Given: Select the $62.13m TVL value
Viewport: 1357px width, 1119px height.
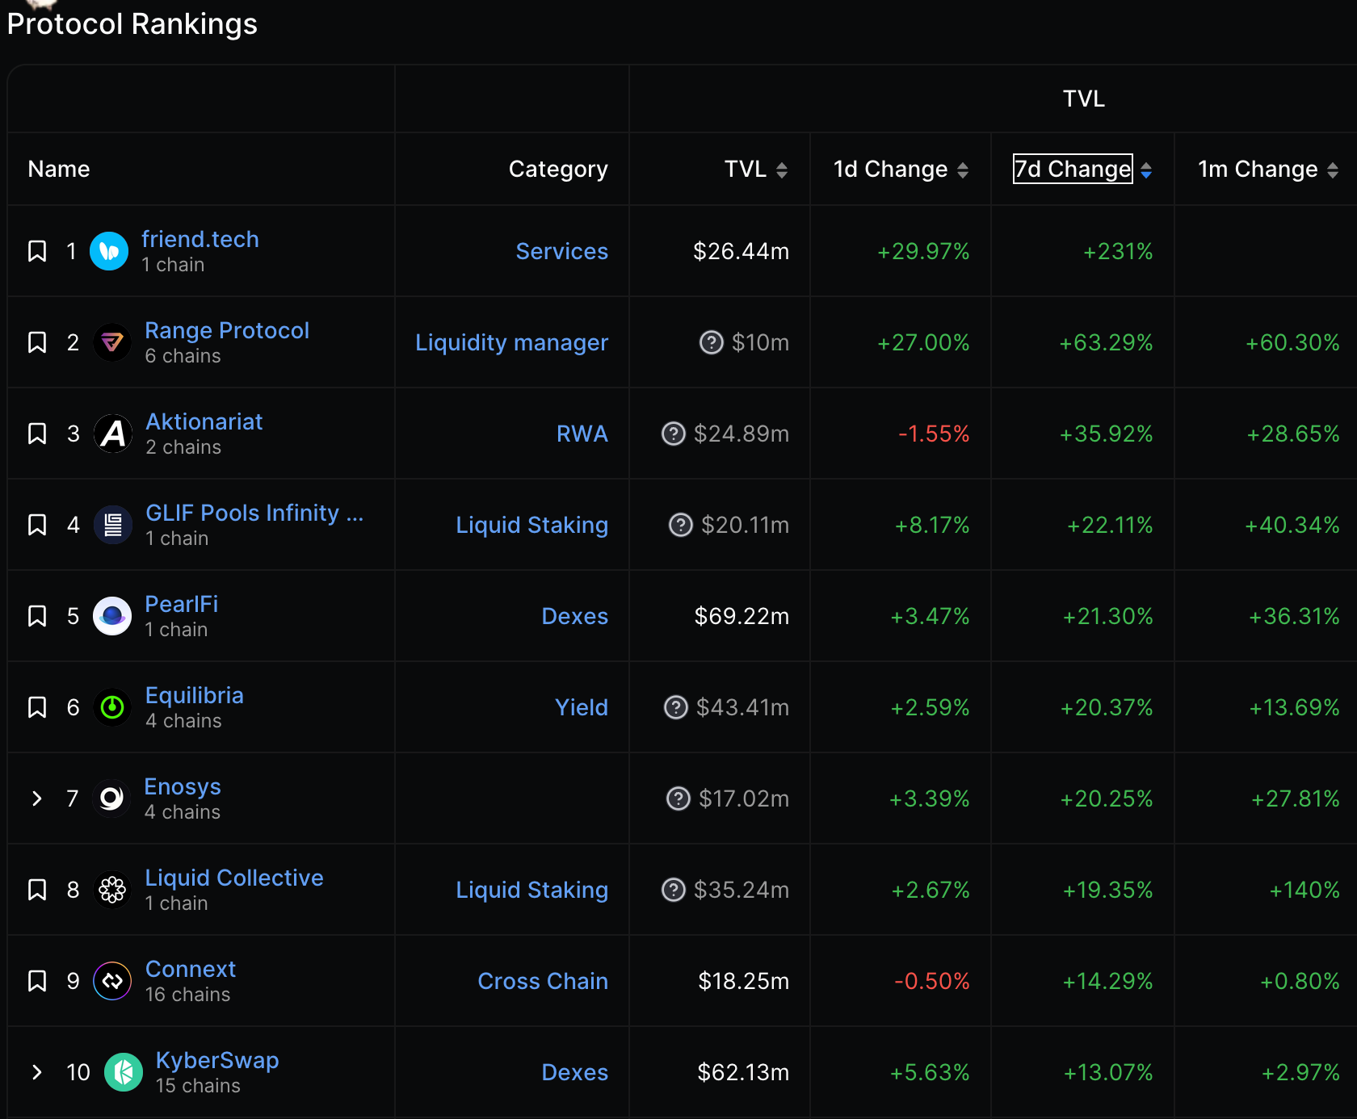Looking at the screenshot, I should coord(743,1072).
